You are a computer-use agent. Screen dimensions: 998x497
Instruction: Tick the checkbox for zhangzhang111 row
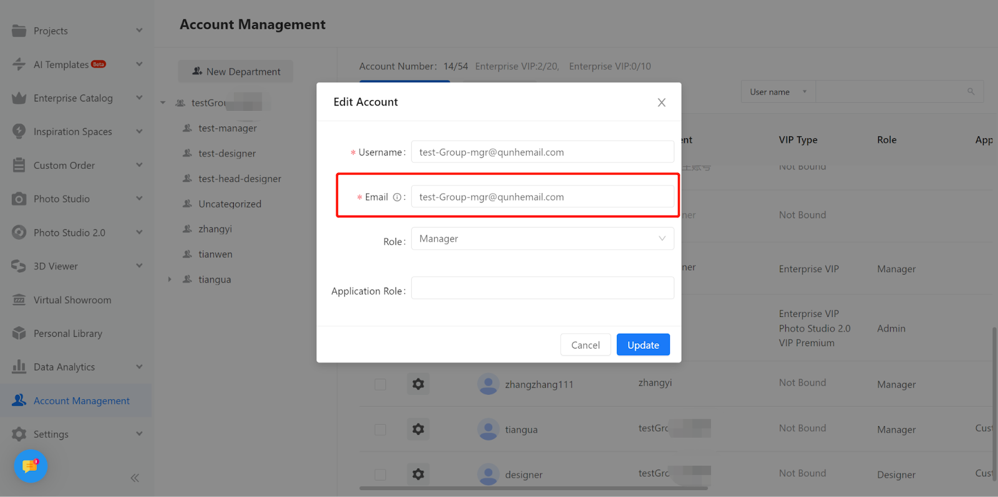pos(380,384)
